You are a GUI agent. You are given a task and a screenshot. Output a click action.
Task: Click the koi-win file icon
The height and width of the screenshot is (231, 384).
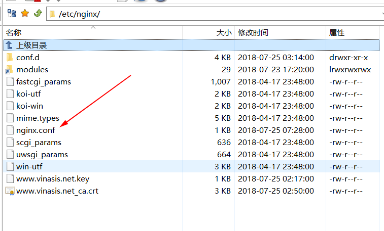pos(10,106)
